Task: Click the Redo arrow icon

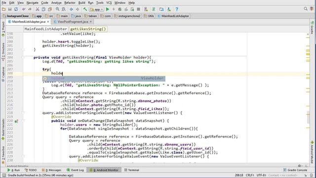Action: (30, 9)
